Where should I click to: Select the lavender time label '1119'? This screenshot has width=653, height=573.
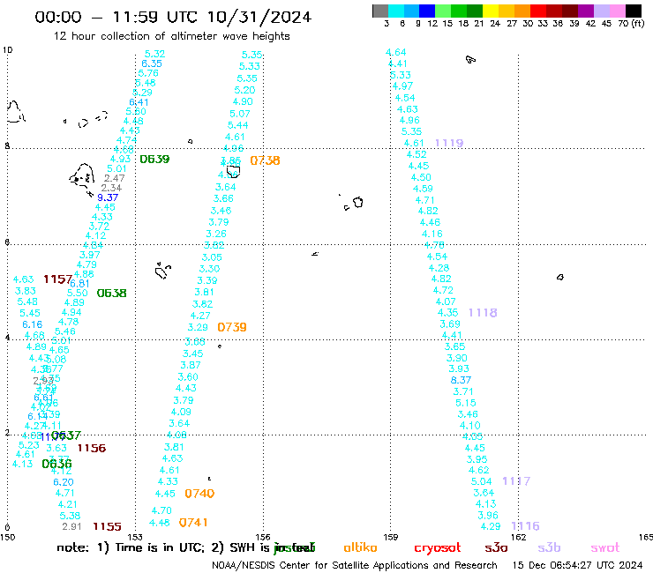(449, 143)
